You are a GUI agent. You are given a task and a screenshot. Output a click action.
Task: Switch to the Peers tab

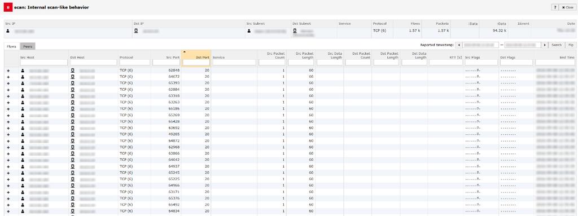(28, 46)
